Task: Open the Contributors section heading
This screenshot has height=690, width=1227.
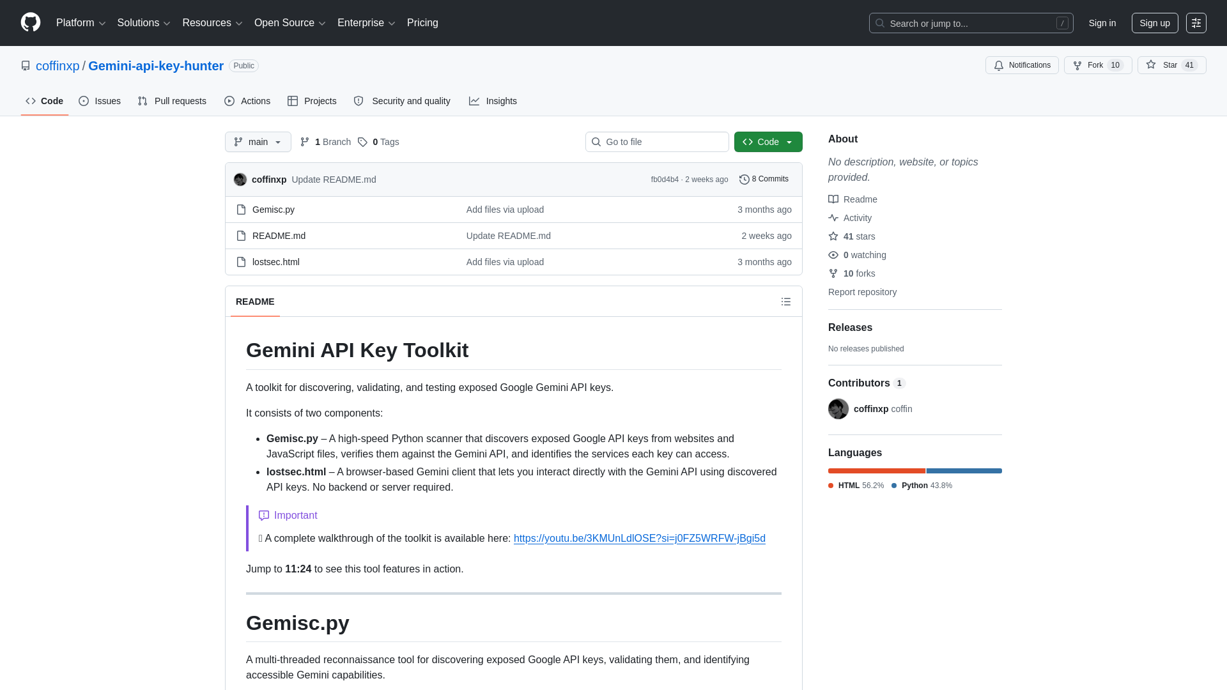Action: coord(867,383)
